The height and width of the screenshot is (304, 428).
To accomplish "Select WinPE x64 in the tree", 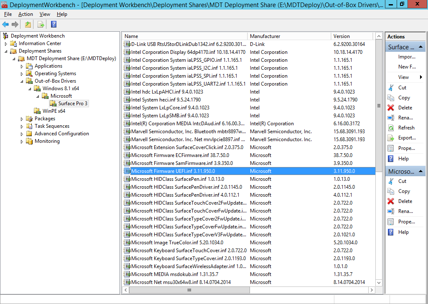I will (x=54, y=111).
